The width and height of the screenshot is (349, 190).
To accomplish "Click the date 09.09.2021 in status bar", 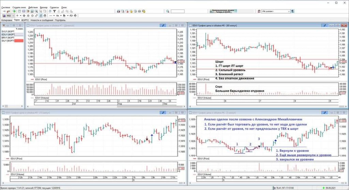I will 331,188.
